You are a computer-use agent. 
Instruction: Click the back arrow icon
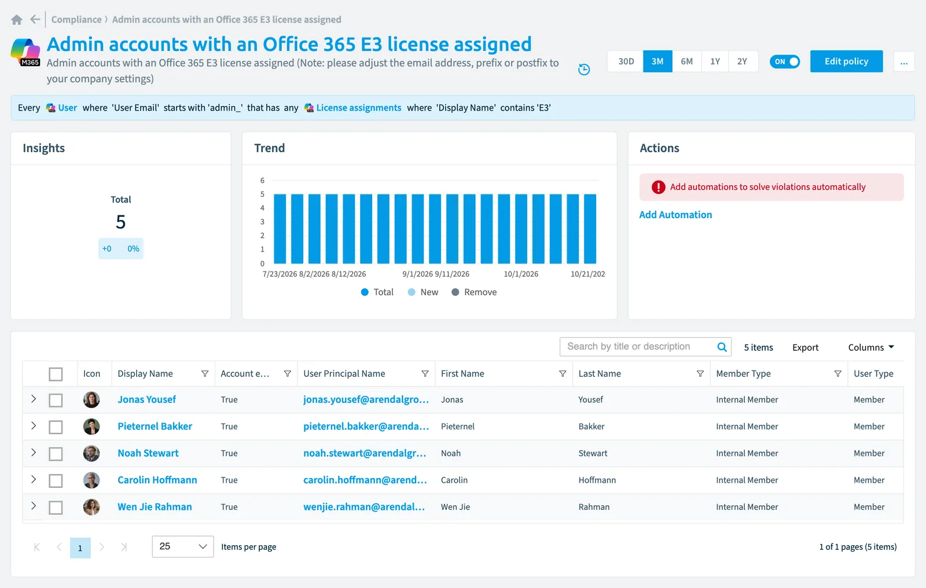click(35, 20)
